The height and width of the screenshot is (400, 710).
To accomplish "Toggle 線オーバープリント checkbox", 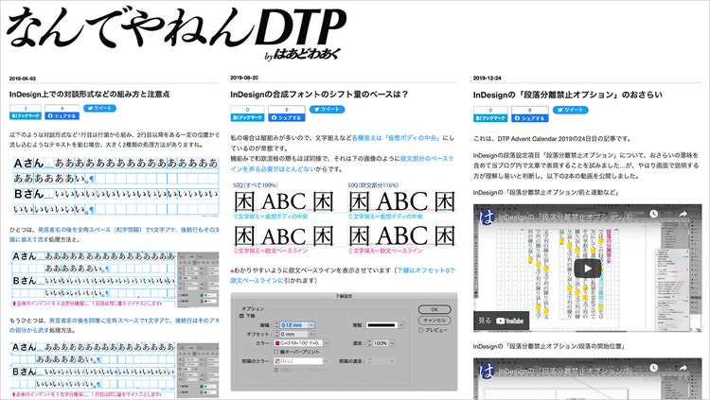I will click(x=276, y=352).
